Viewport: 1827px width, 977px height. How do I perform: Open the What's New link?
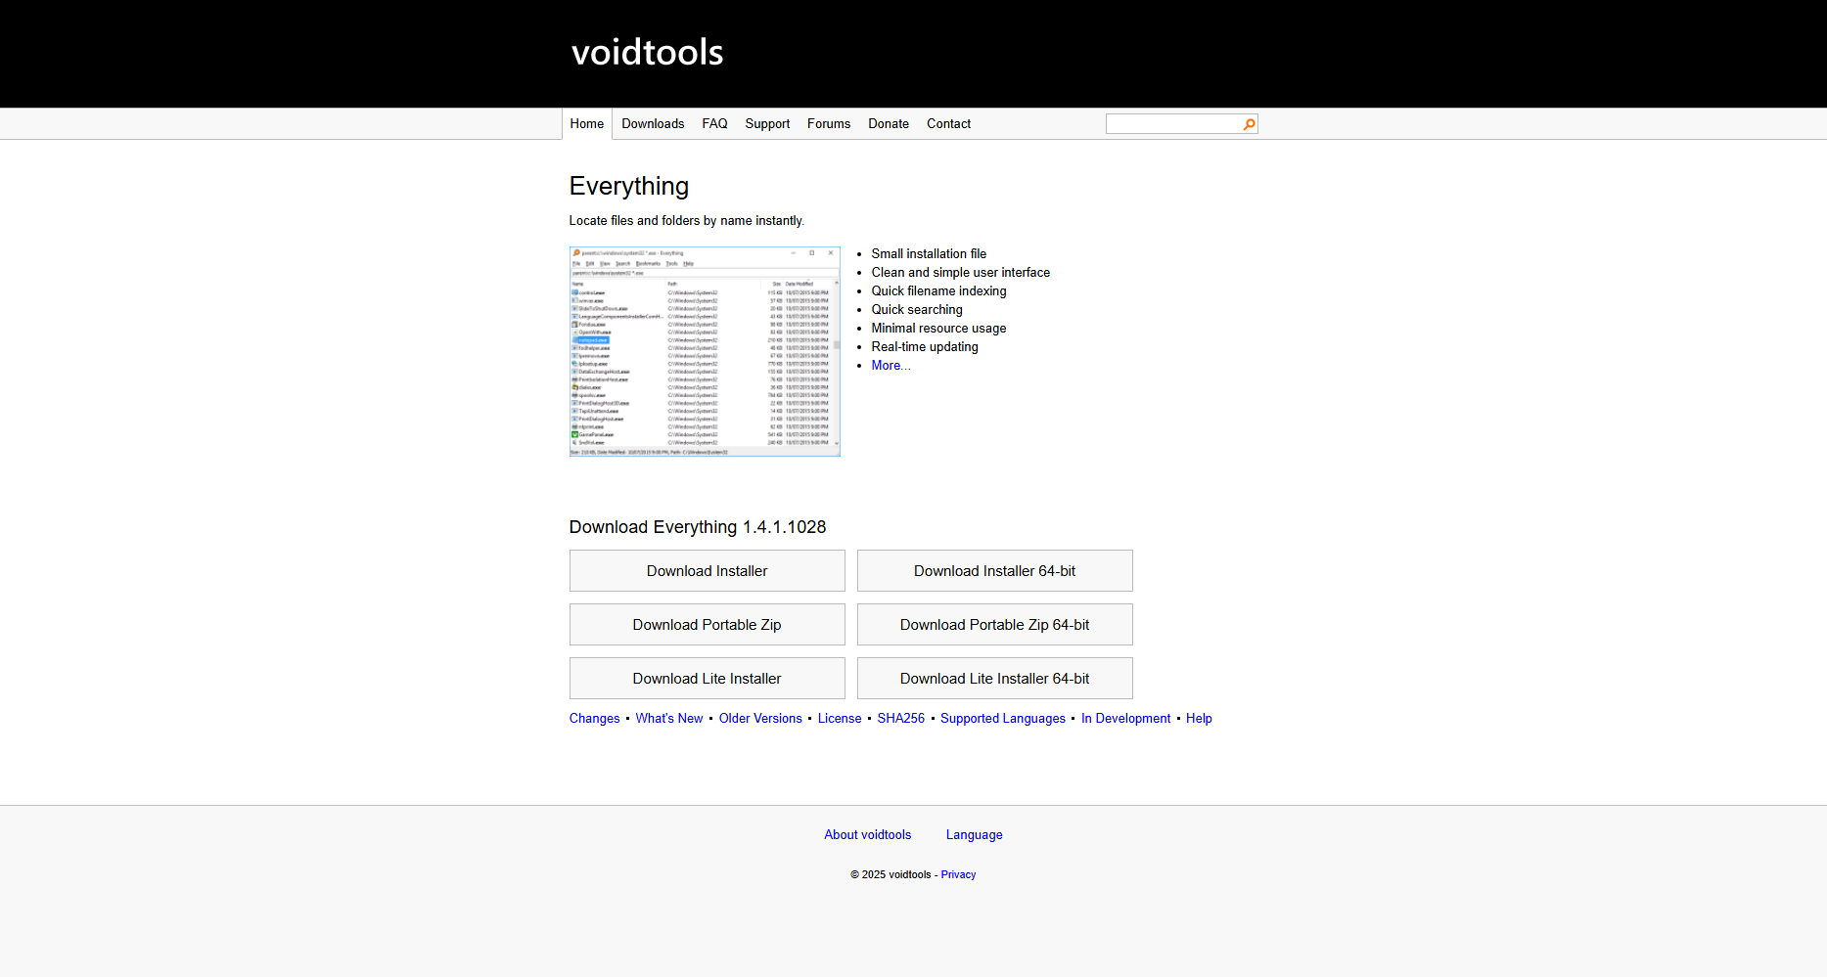point(669,719)
